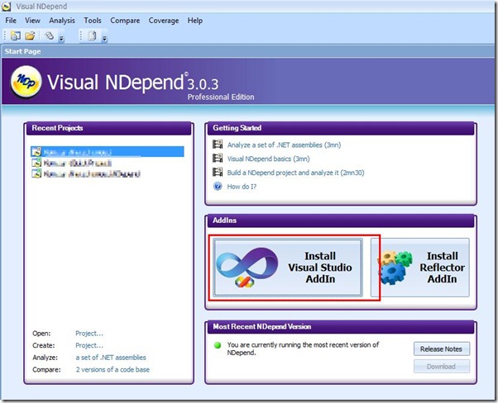Click the Recent Projects panel header
The height and width of the screenshot is (403, 498).
(x=109, y=128)
